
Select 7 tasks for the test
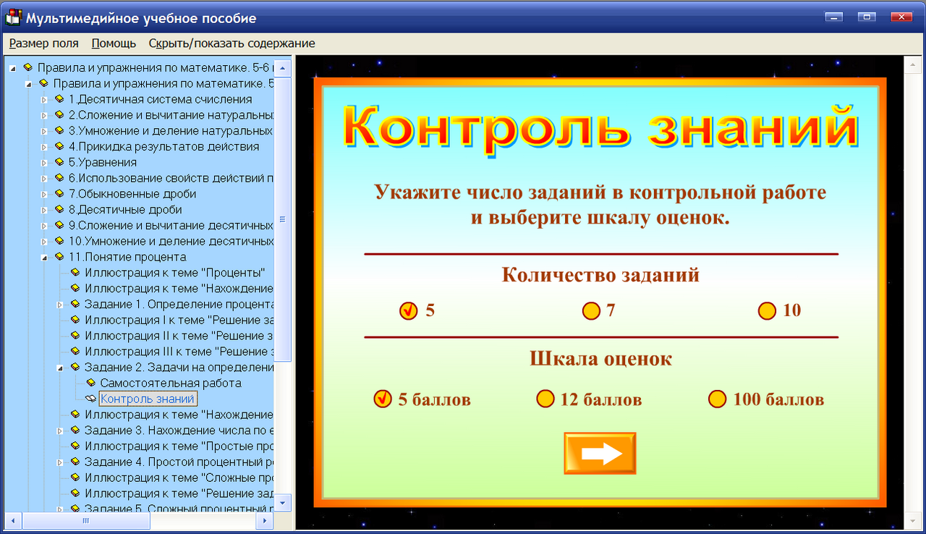click(590, 310)
